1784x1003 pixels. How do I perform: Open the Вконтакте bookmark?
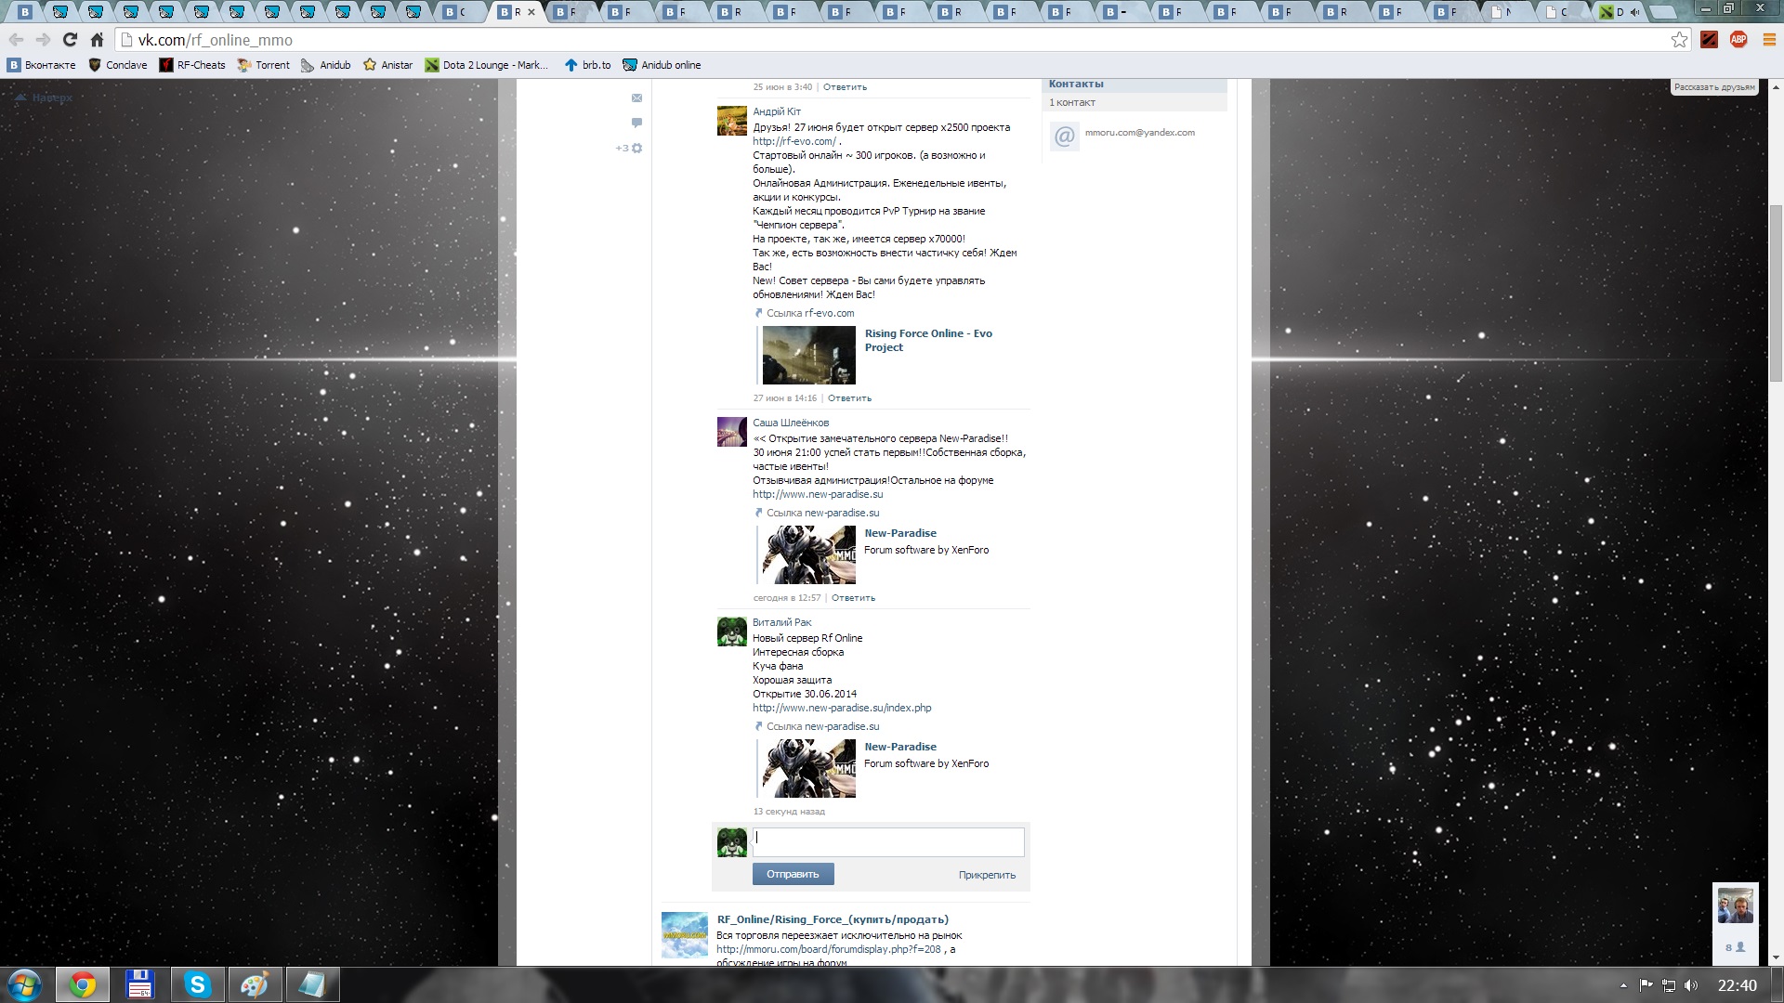coord(42,65)
